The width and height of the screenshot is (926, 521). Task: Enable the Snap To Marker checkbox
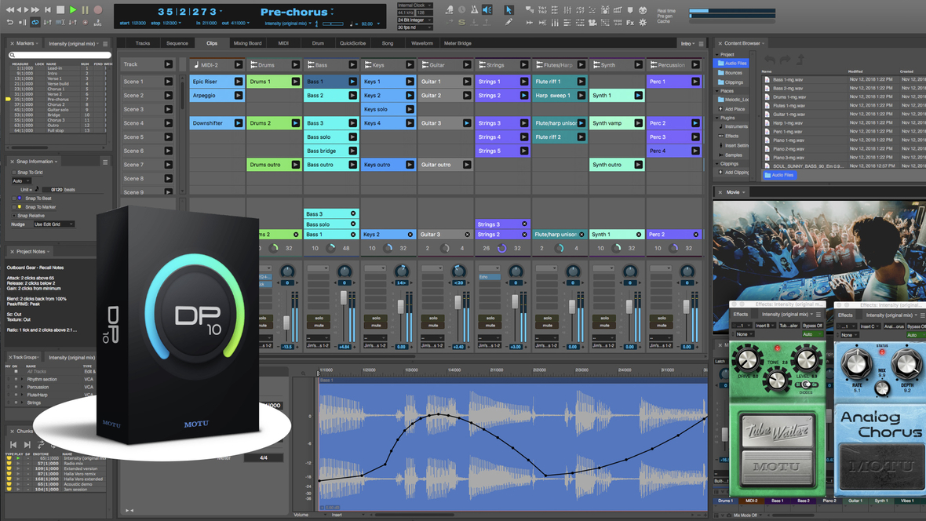point(14,207)
